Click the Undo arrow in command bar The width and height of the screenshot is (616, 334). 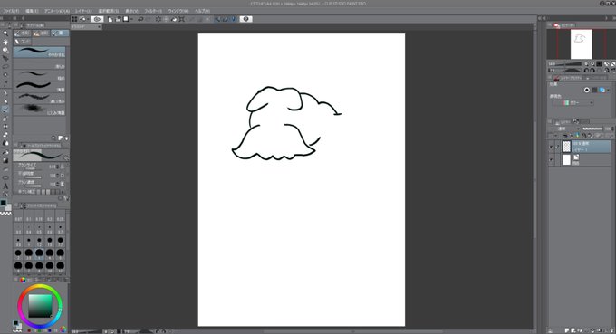coord(140,19)
